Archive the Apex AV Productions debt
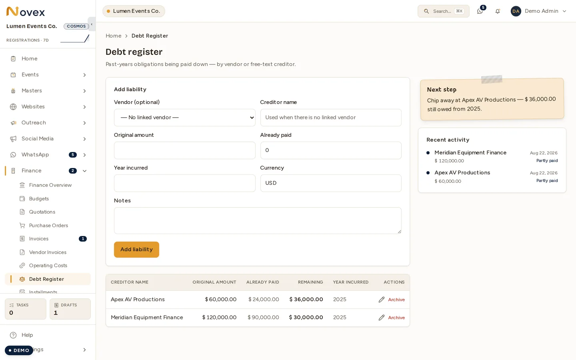This screenshot has height=360, width=576. (396, 300)
